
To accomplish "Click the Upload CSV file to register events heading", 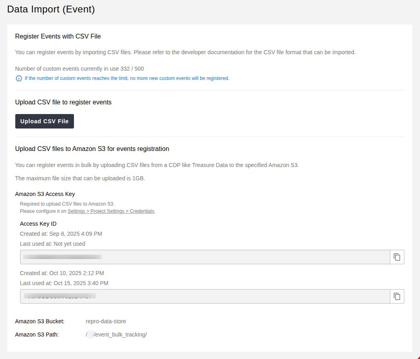I will coord(63,102).
